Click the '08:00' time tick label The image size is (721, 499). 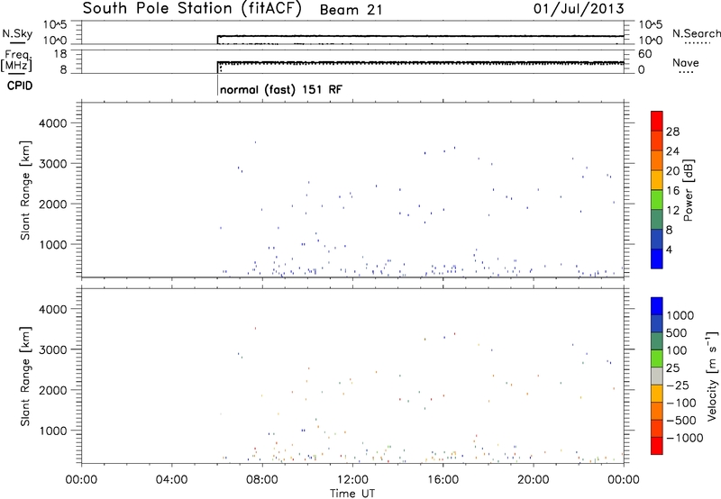262,480
